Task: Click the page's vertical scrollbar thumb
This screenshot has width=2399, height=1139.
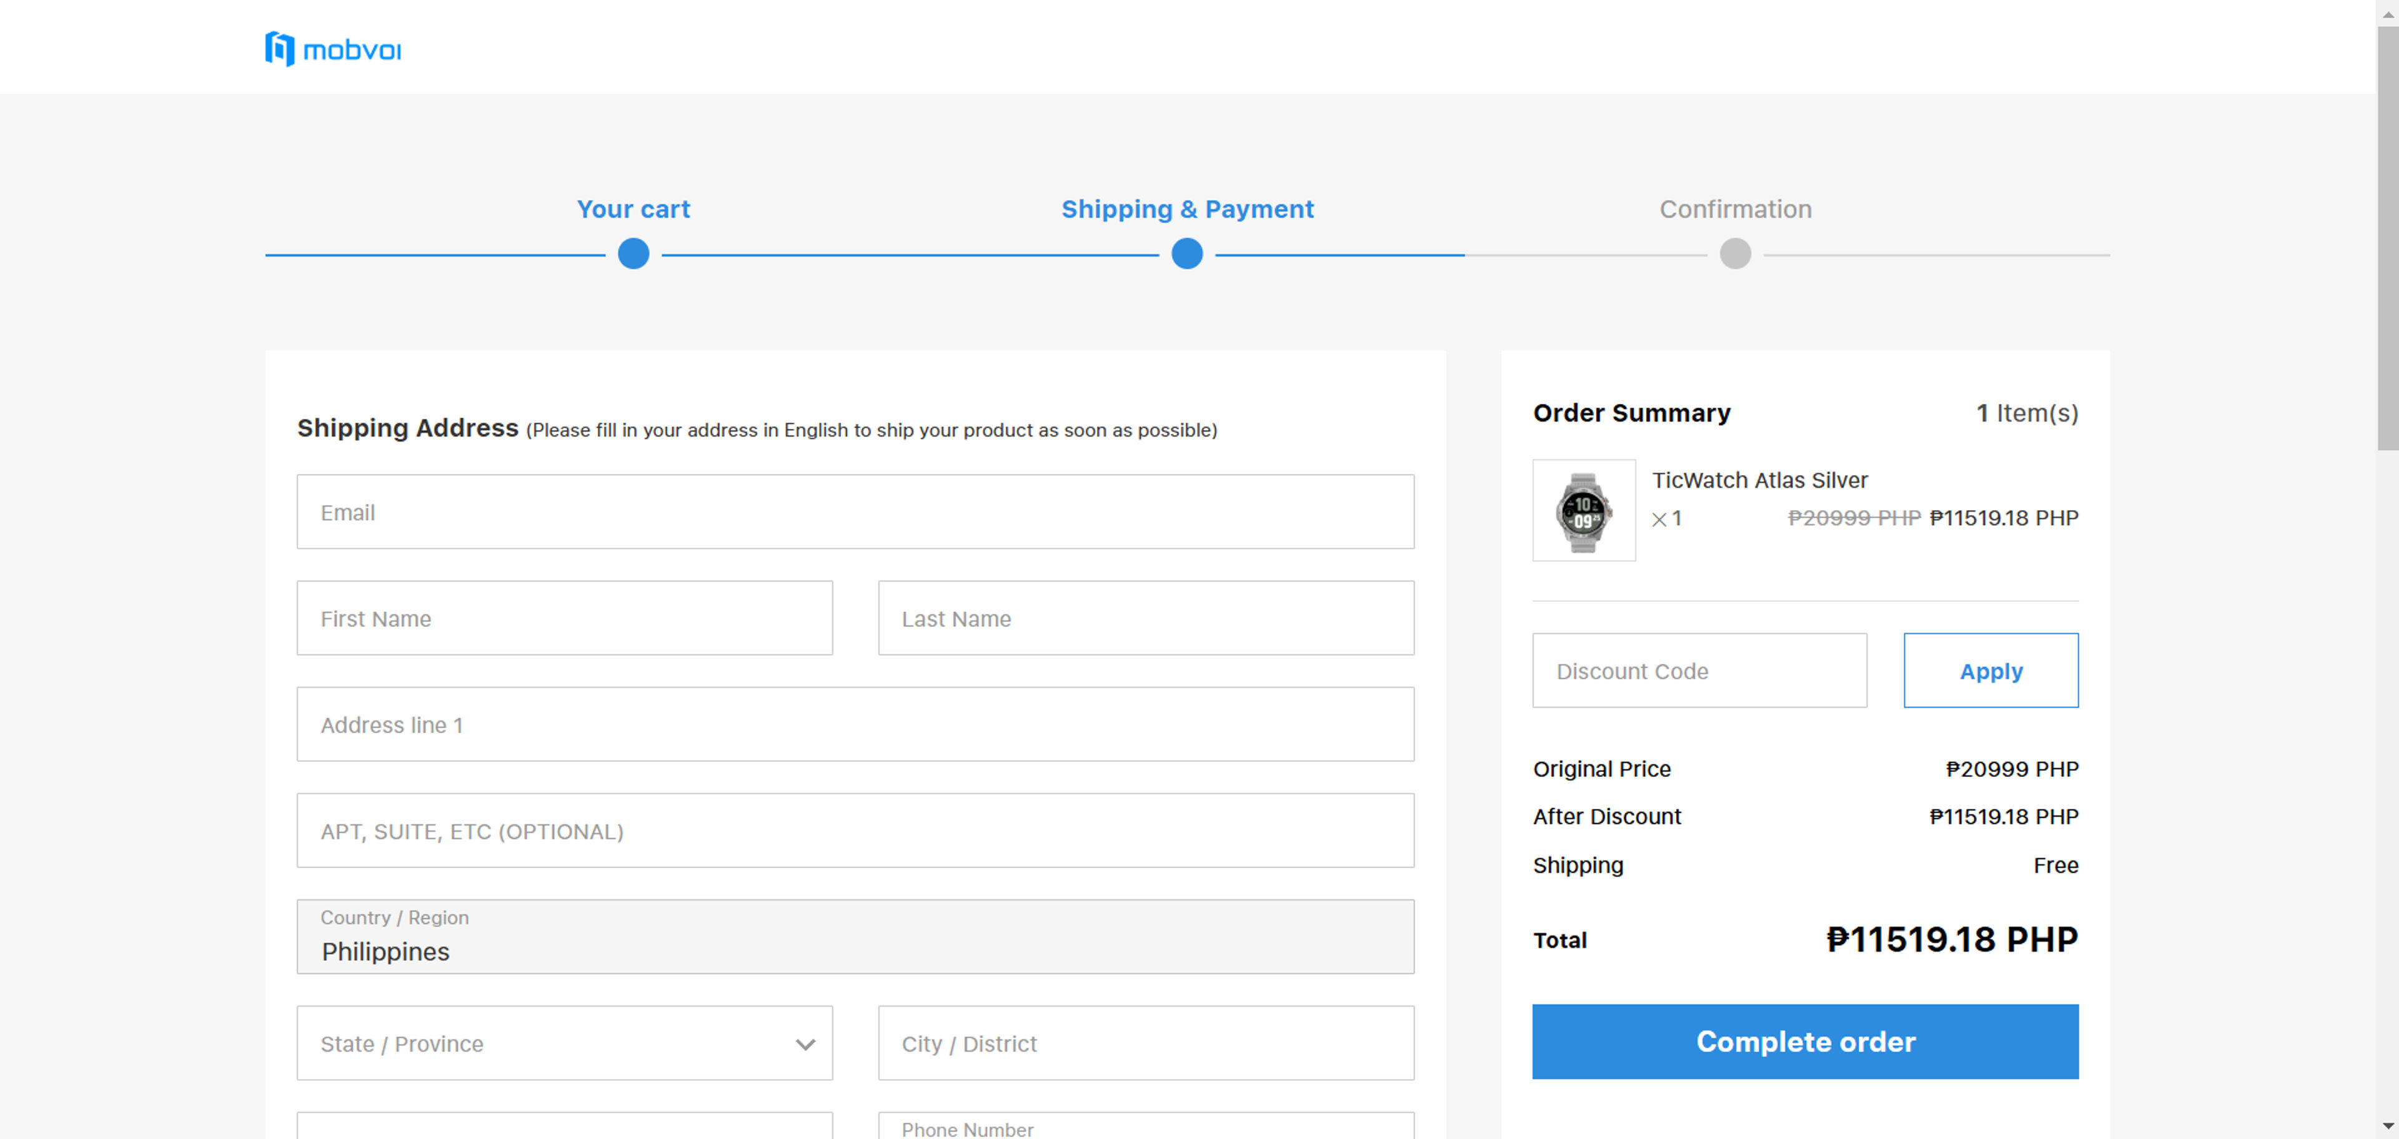Action: pyautogui.click(x=2387, y=238)
